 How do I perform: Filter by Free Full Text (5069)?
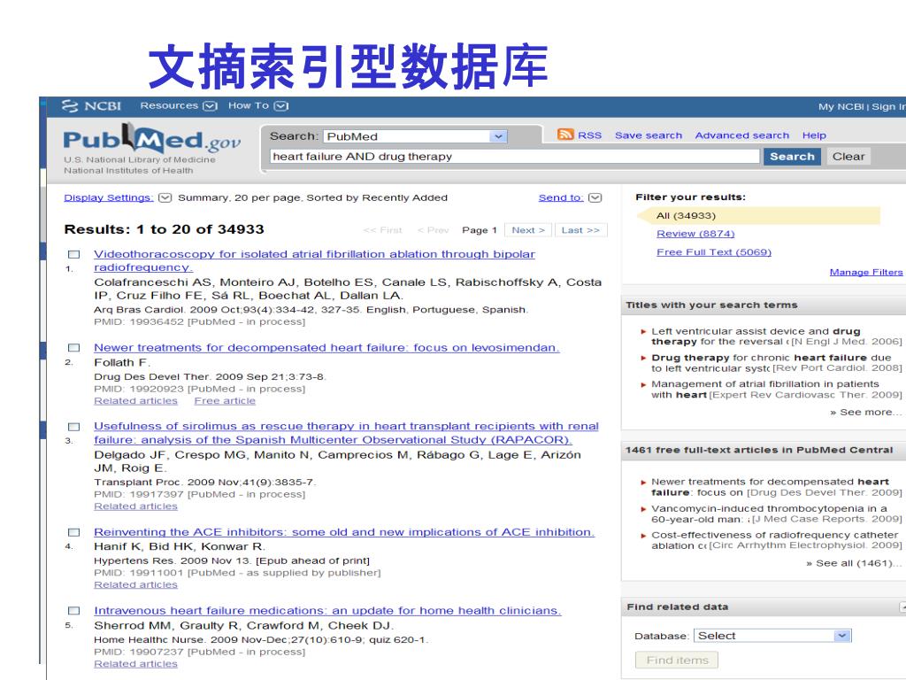tap(714, 252)
